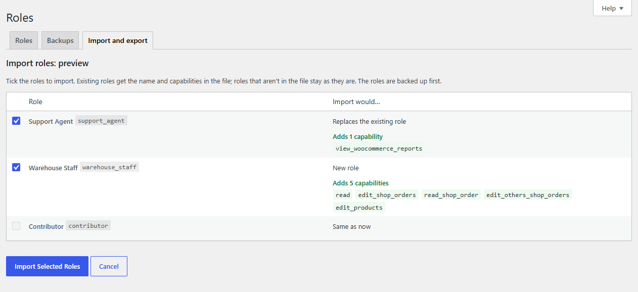638x292 pixels.
Task: Click the edit_shop_orders capability tag
Action: 387,194
